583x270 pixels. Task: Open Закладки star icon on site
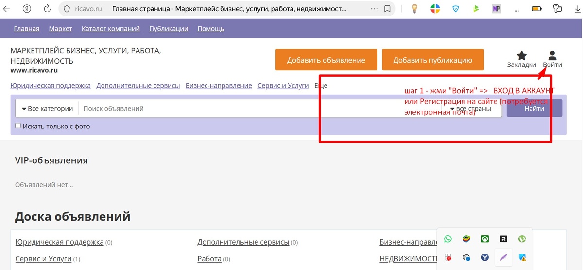[521, 55]
